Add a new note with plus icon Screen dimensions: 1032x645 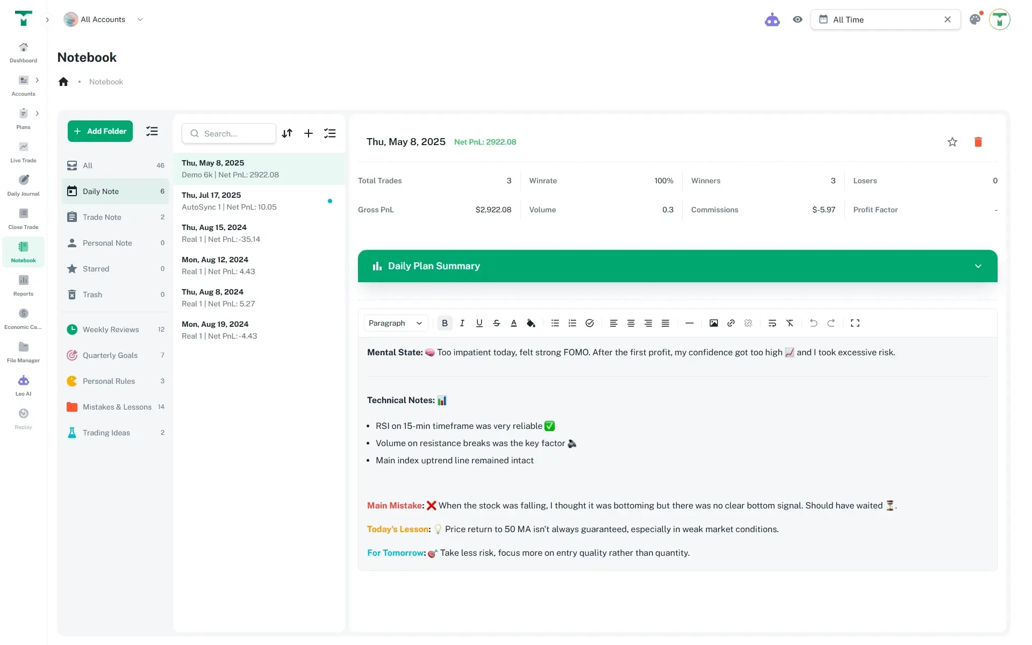[x=308, y=133]
